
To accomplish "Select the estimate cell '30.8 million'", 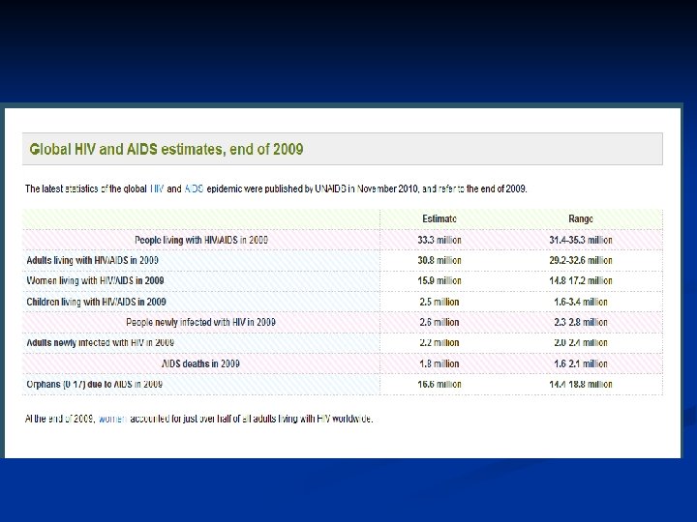I will click(x=439, y=260).
